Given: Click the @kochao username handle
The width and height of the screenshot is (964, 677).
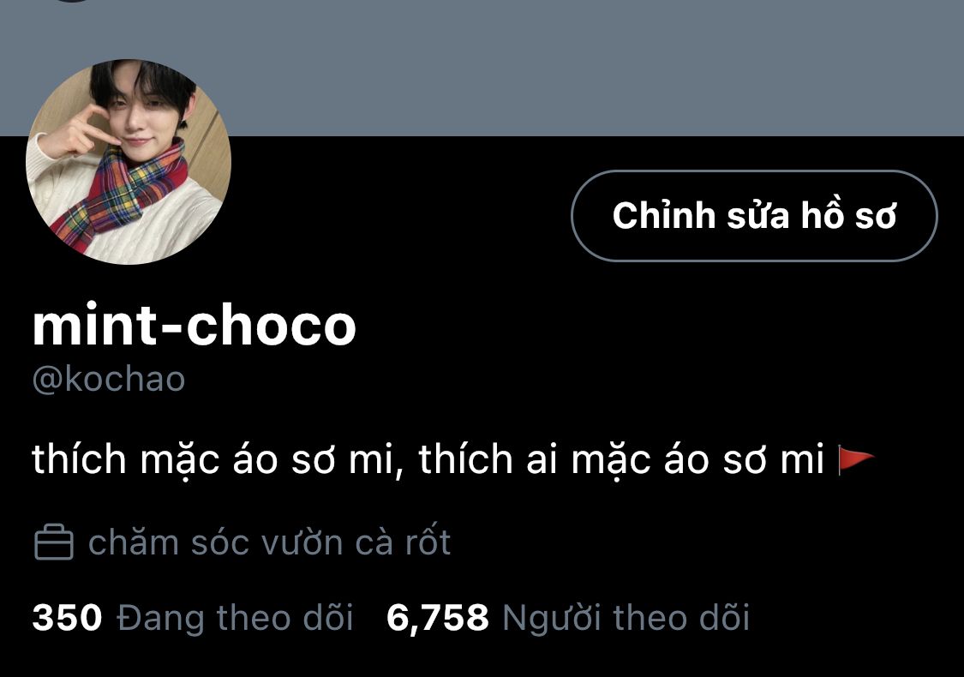Looking at the screenshot, I should (108, 380).
